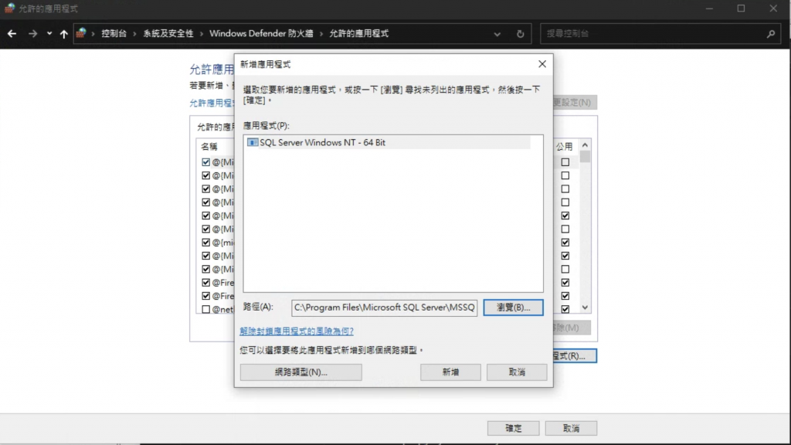
Task: Toggle 公用 checkbox in the first row
Action: [565, 162]
